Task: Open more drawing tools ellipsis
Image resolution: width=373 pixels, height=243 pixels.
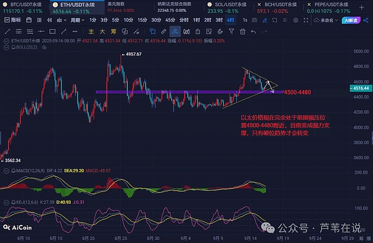Action: coord(75,32)
